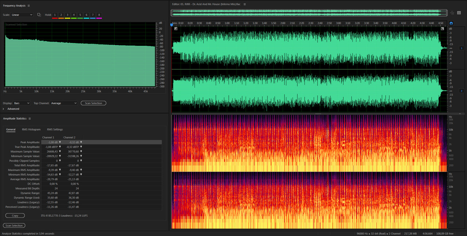Click the playhead marker at the timeline start
Screen dimensions: 467x236
[x=171, y=25]
